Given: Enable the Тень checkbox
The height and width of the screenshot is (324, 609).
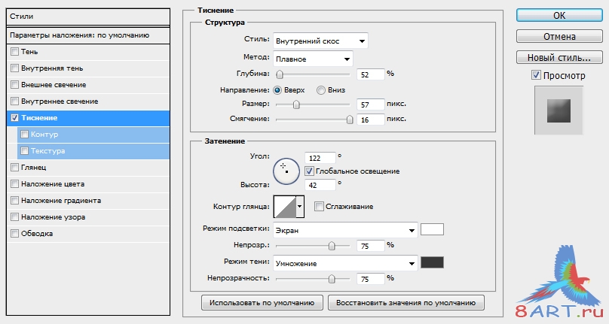Looking at the screenshot, I should 15,52.
